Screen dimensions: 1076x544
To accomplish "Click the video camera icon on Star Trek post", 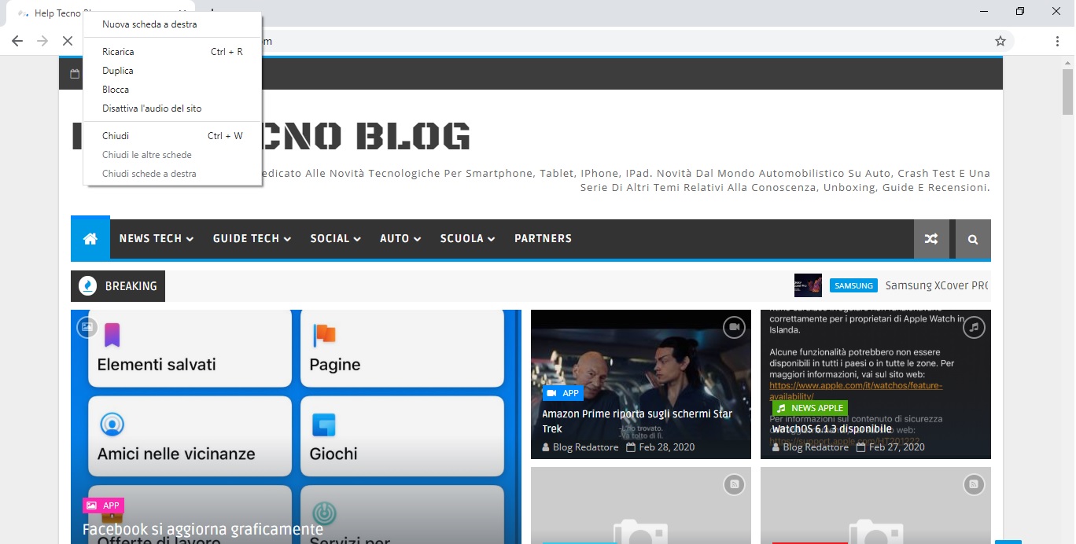I will click(734, 327).
